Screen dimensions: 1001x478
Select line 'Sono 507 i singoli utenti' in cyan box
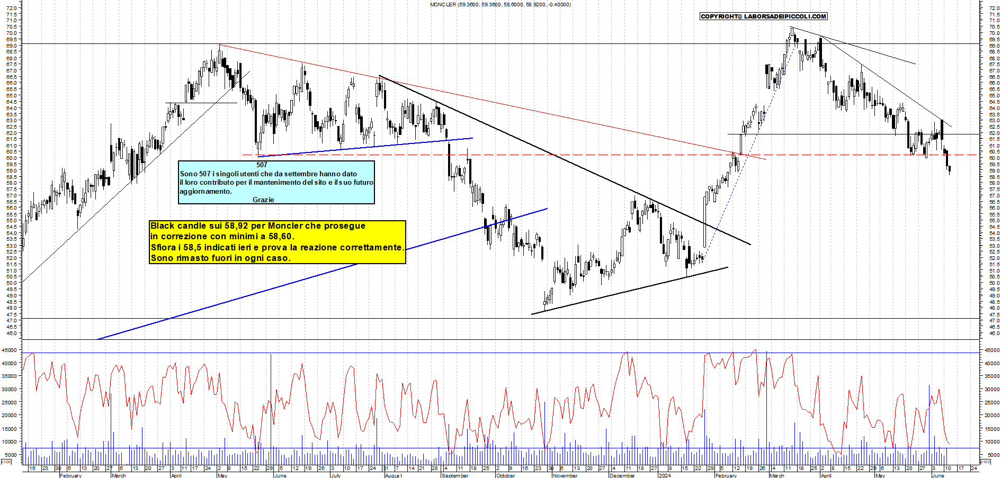click(269, 174)
